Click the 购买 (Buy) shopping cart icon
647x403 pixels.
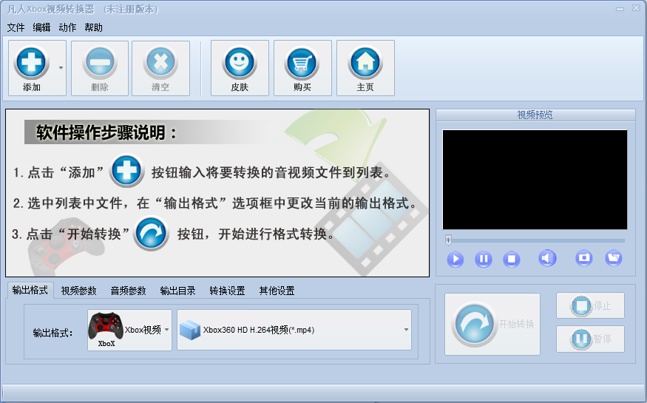[x=302, y=63]
